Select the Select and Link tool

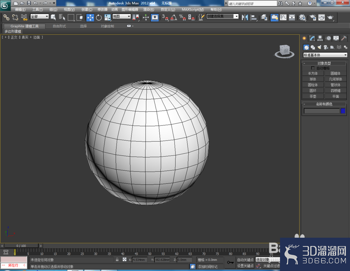click(6, 17)
